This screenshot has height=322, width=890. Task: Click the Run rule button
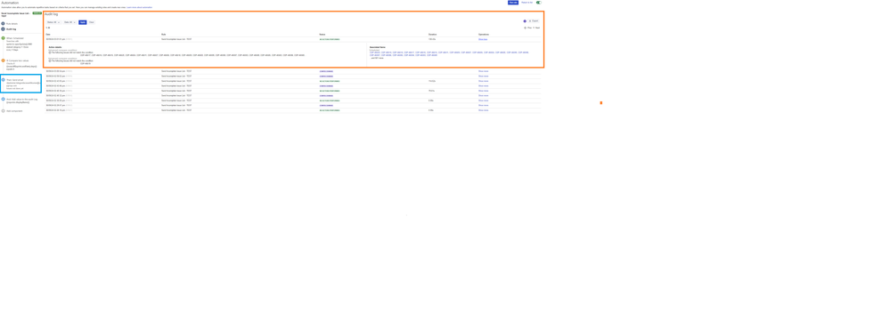point(513,3)
